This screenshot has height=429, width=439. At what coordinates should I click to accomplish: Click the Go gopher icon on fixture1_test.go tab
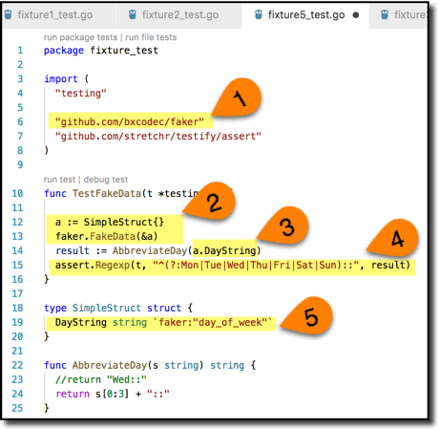[x=8, y=14]
